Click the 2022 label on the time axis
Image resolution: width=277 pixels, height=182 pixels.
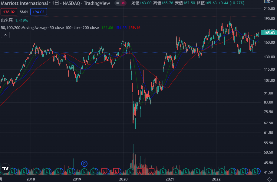click(216, 179)
